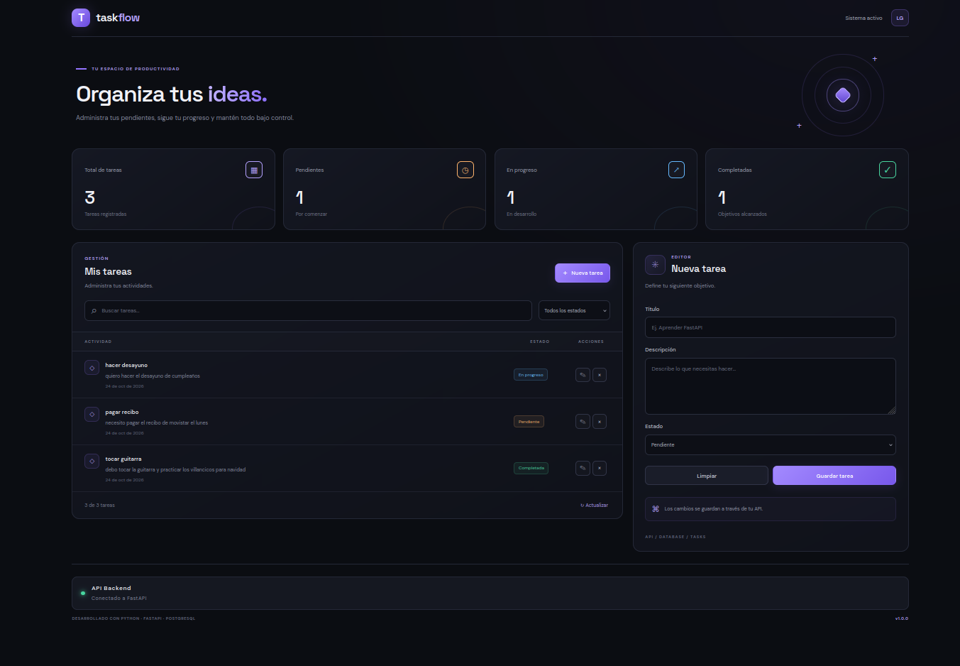The height and width of the screenshot is (666, 960).
Task: Click the 'Pendiente' status badge on pagar recibo
Action: click(x=529, y=422)
